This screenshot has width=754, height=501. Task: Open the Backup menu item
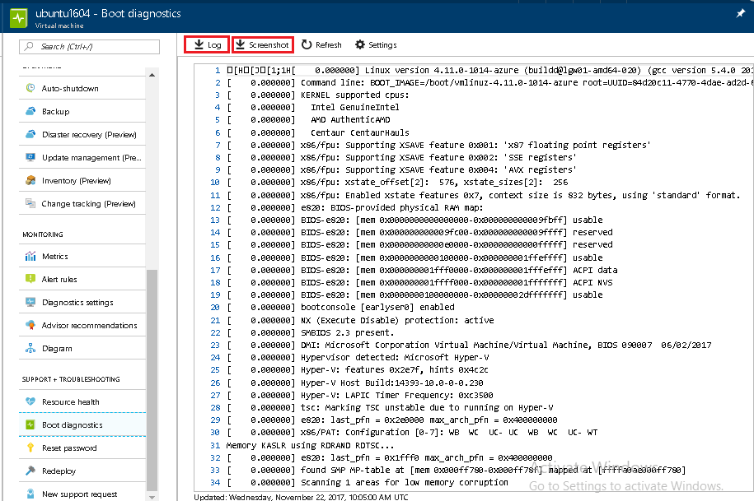(x=82, y=111)
